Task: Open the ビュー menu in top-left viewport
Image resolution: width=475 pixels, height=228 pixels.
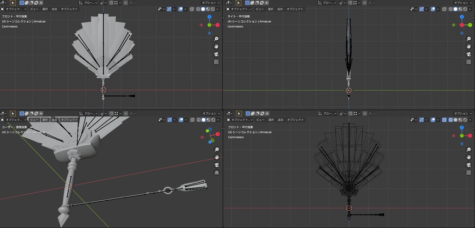Action: click(x=34, y=9)
